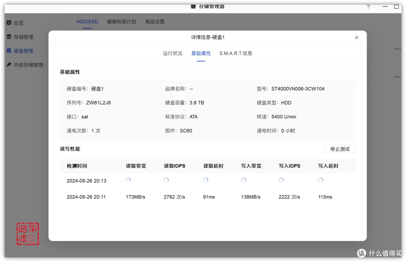Click the 写入带宽 column header
This screenshot has height=262, width=406.
251,166
